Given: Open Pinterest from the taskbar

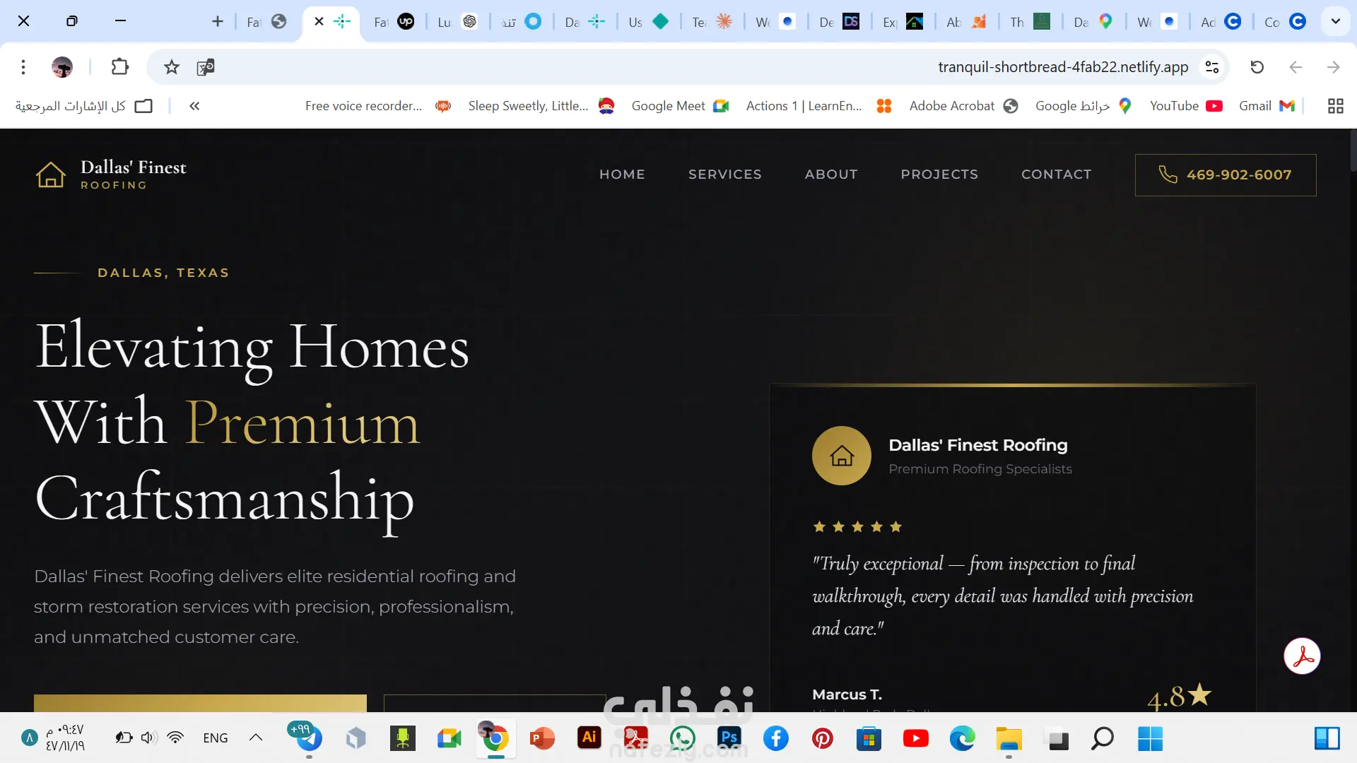Looking at the screenshot, I should 822,738.
